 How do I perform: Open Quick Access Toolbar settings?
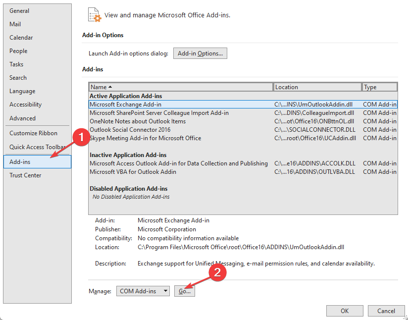37,147
